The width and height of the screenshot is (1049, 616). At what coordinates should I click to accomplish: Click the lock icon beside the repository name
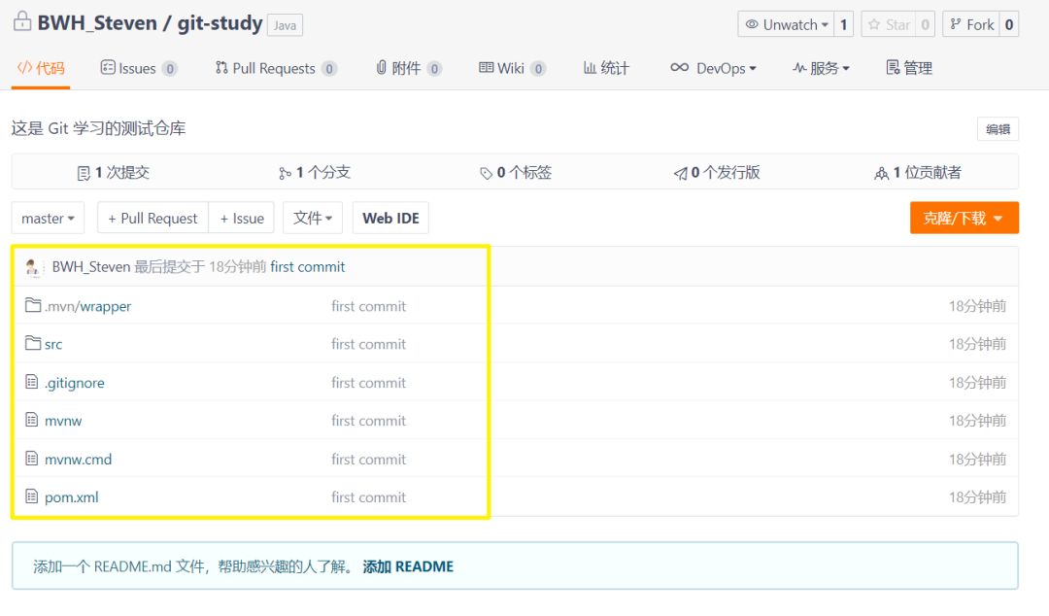tap(21, 22)
